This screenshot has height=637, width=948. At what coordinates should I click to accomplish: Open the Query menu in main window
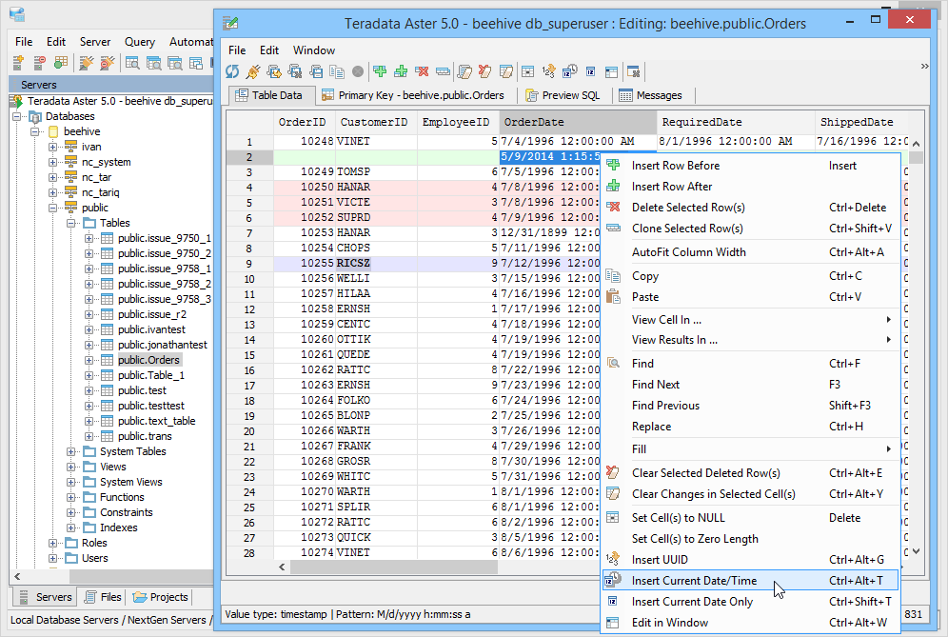coord(140,42)
